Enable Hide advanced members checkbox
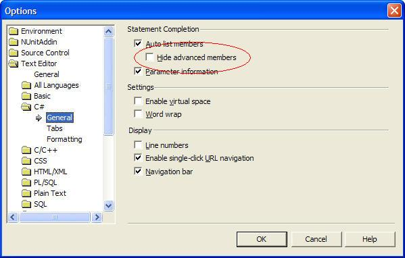This screenshot has height=258, width=405. [149, 57]
